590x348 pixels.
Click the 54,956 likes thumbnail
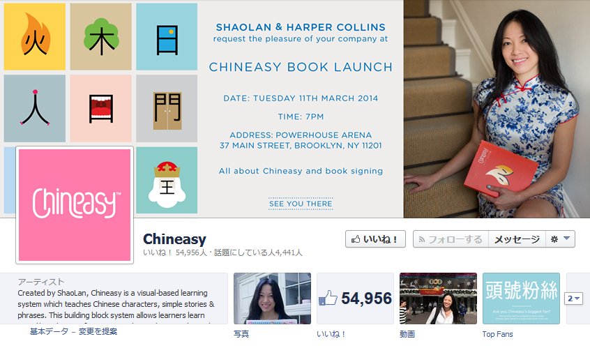tap(355, 298)
